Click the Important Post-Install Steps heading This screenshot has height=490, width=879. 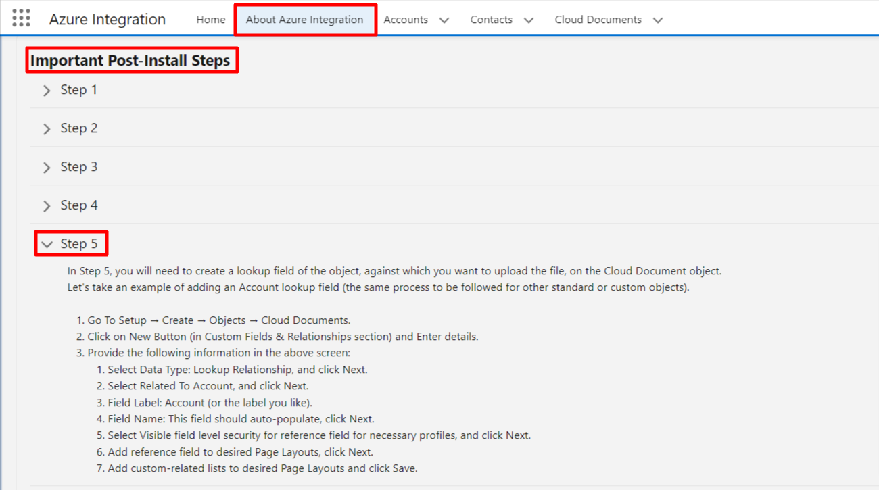coord(130,60)
